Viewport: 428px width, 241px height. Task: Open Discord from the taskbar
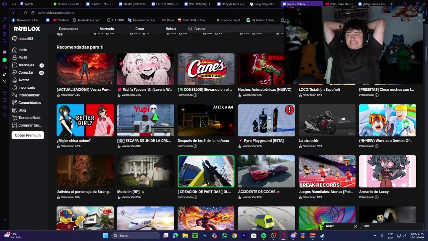(x=293, y=236)
